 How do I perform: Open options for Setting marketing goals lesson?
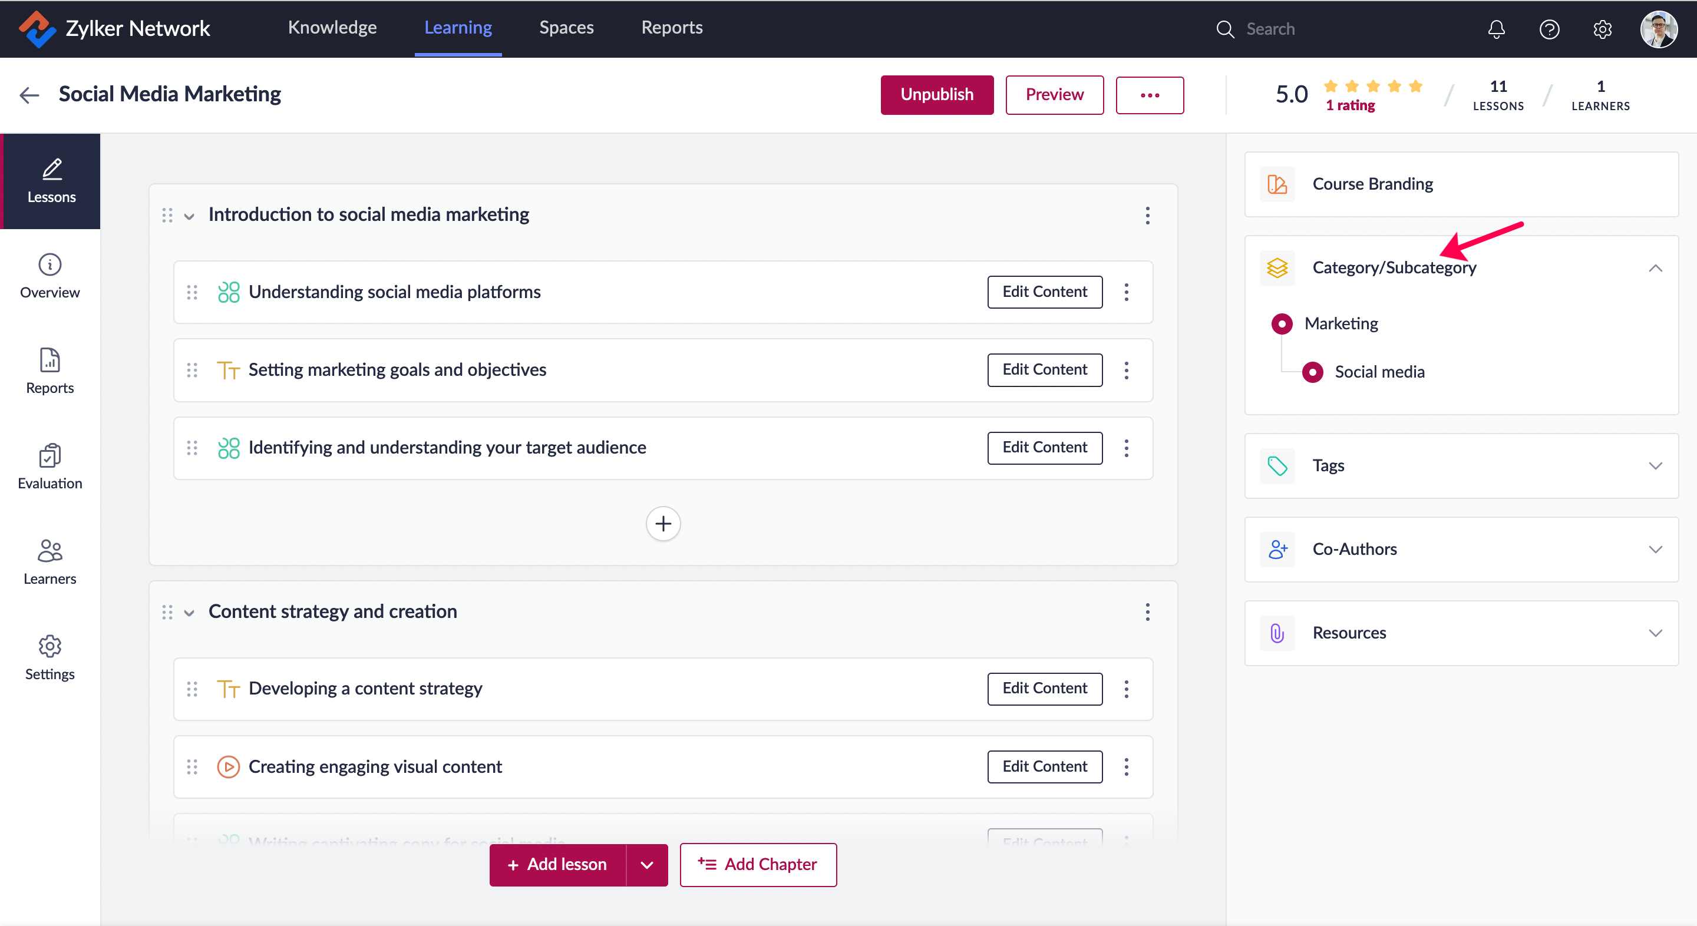1126,370
